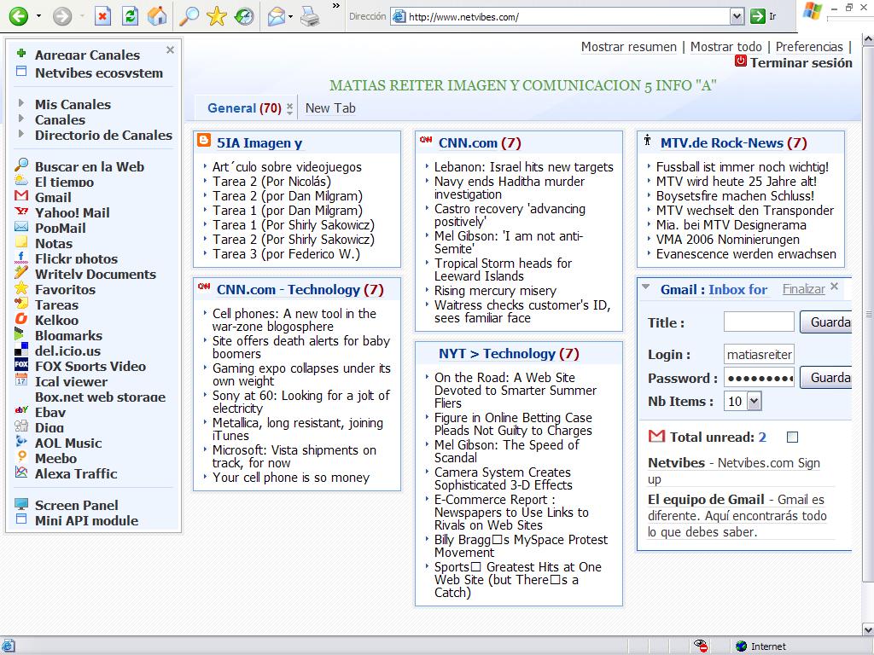Viewport: 874px width, 655px height.
Task: Stop page loading with red X icon
Action: pos(102,16)
